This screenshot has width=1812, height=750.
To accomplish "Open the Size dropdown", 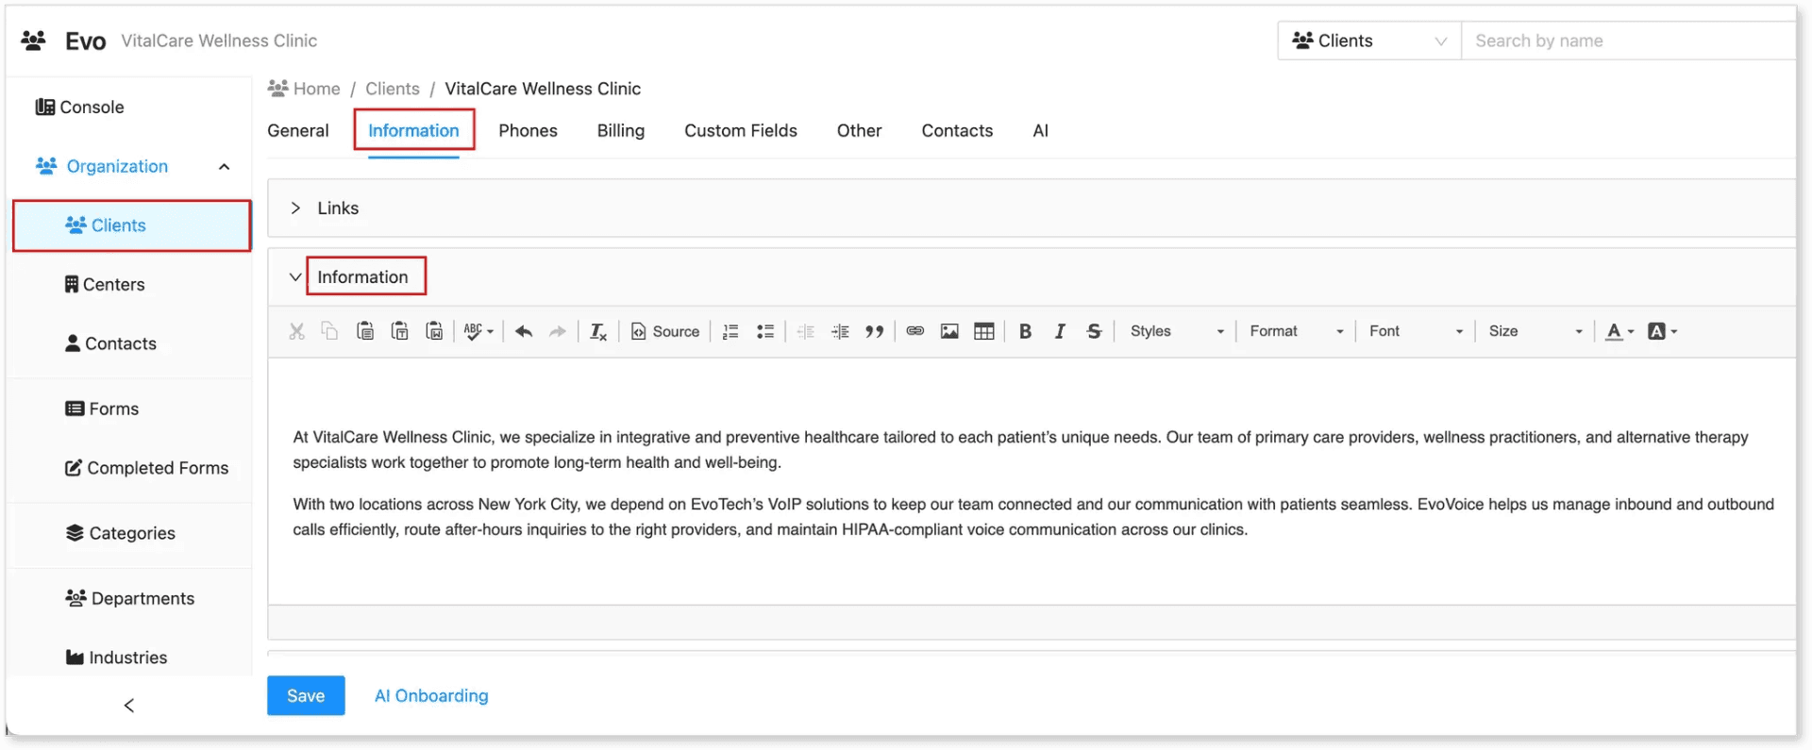I will pos(1535,331).
